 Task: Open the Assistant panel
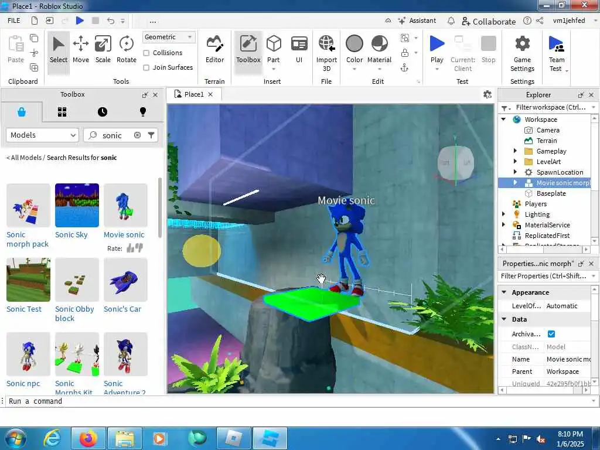[x=417, y=21]
